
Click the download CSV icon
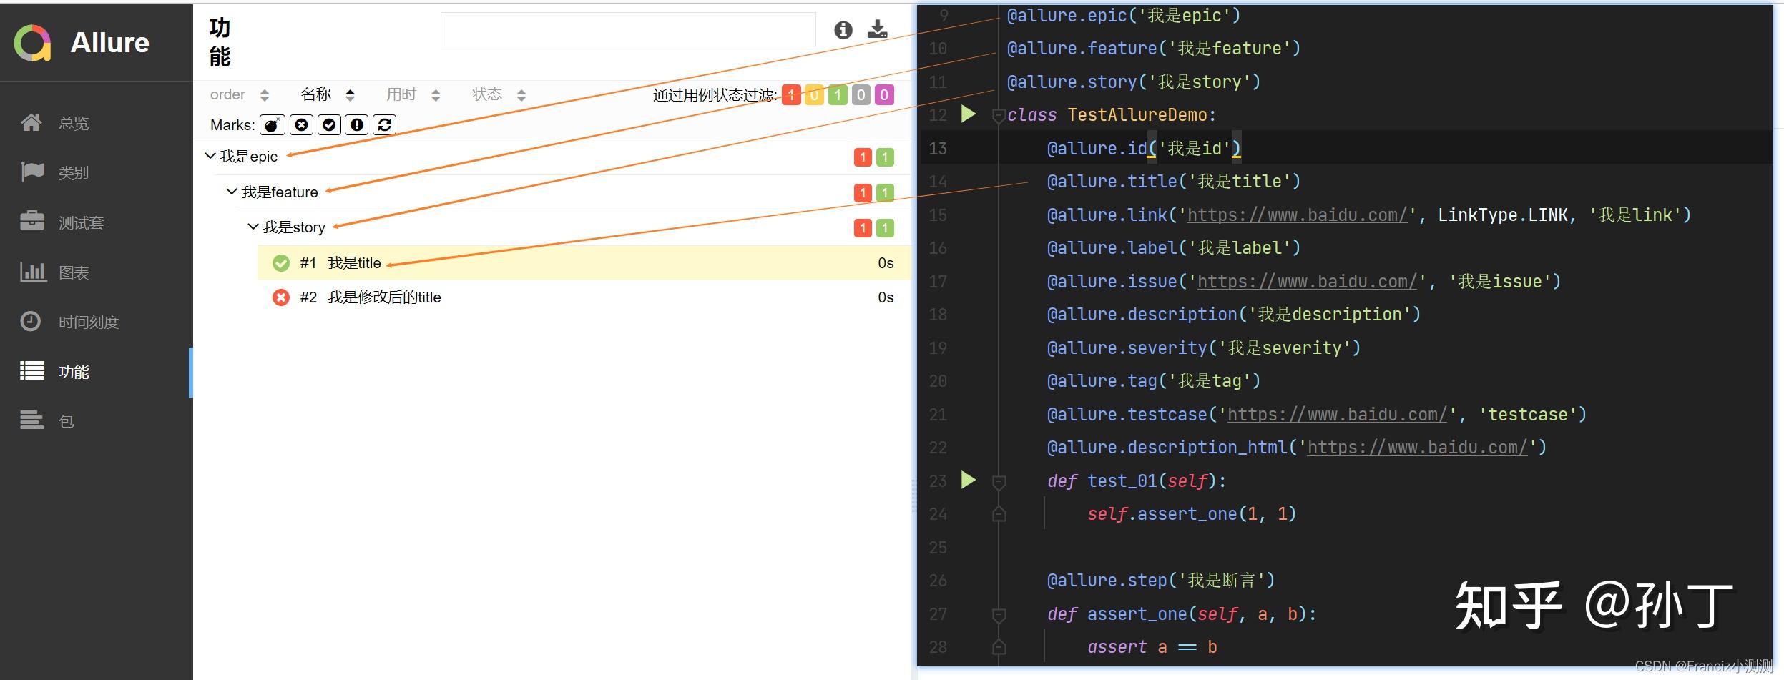pyautogui.click(x=877, y=29)
